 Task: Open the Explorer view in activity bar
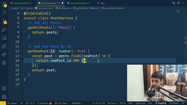(x=4, y=4)
